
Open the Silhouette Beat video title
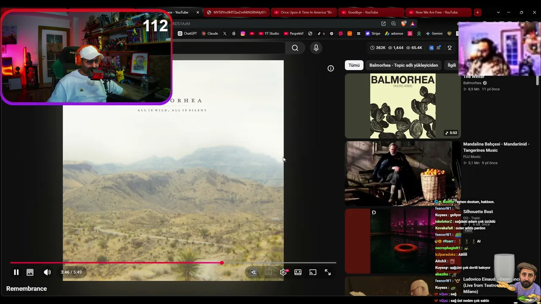(478, 212)
